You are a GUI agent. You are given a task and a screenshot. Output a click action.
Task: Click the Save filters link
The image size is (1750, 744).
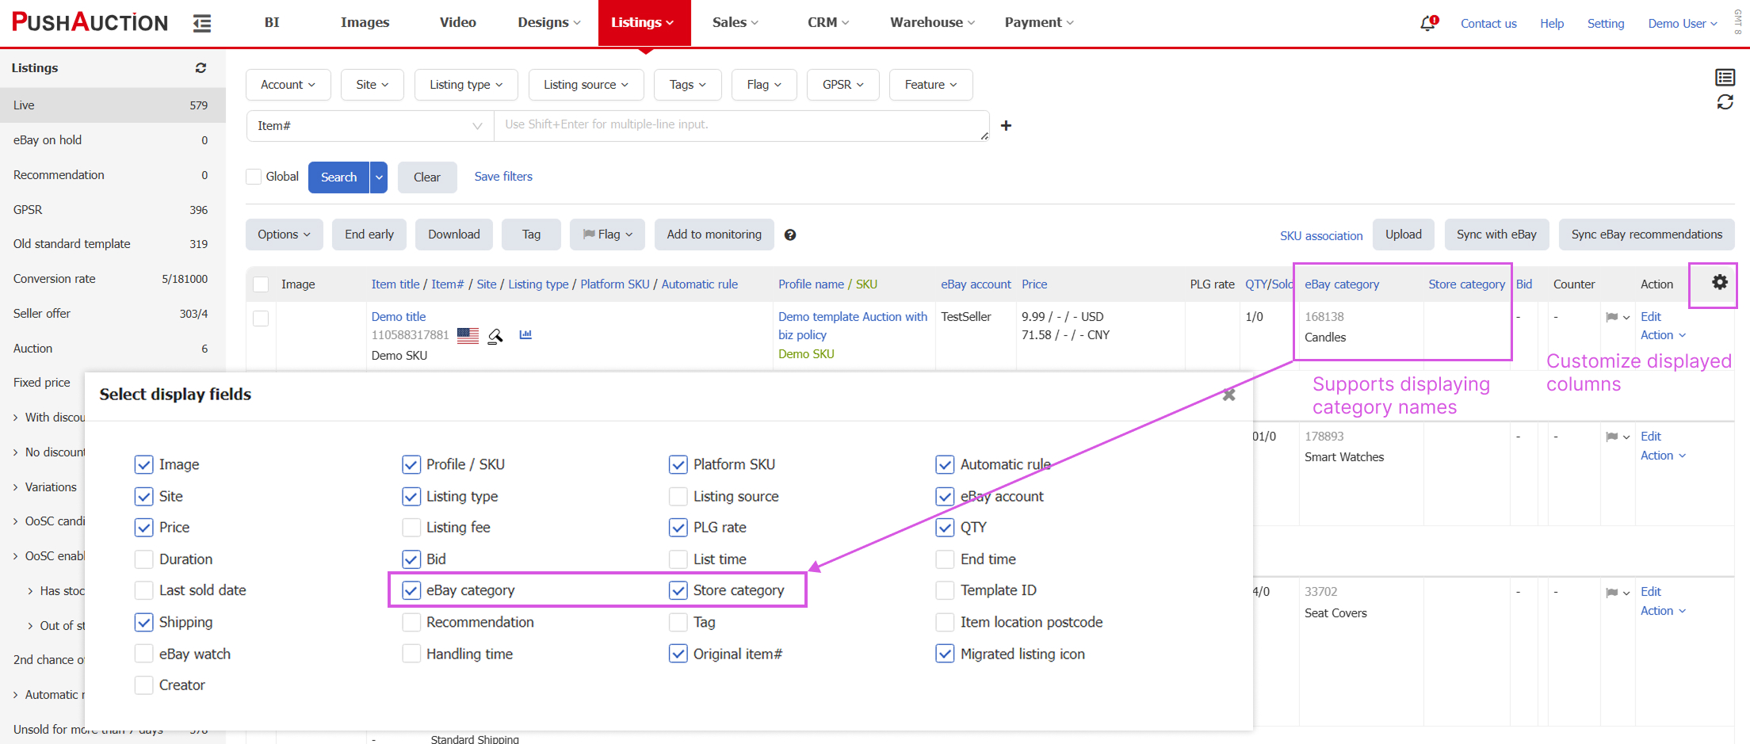503,177
